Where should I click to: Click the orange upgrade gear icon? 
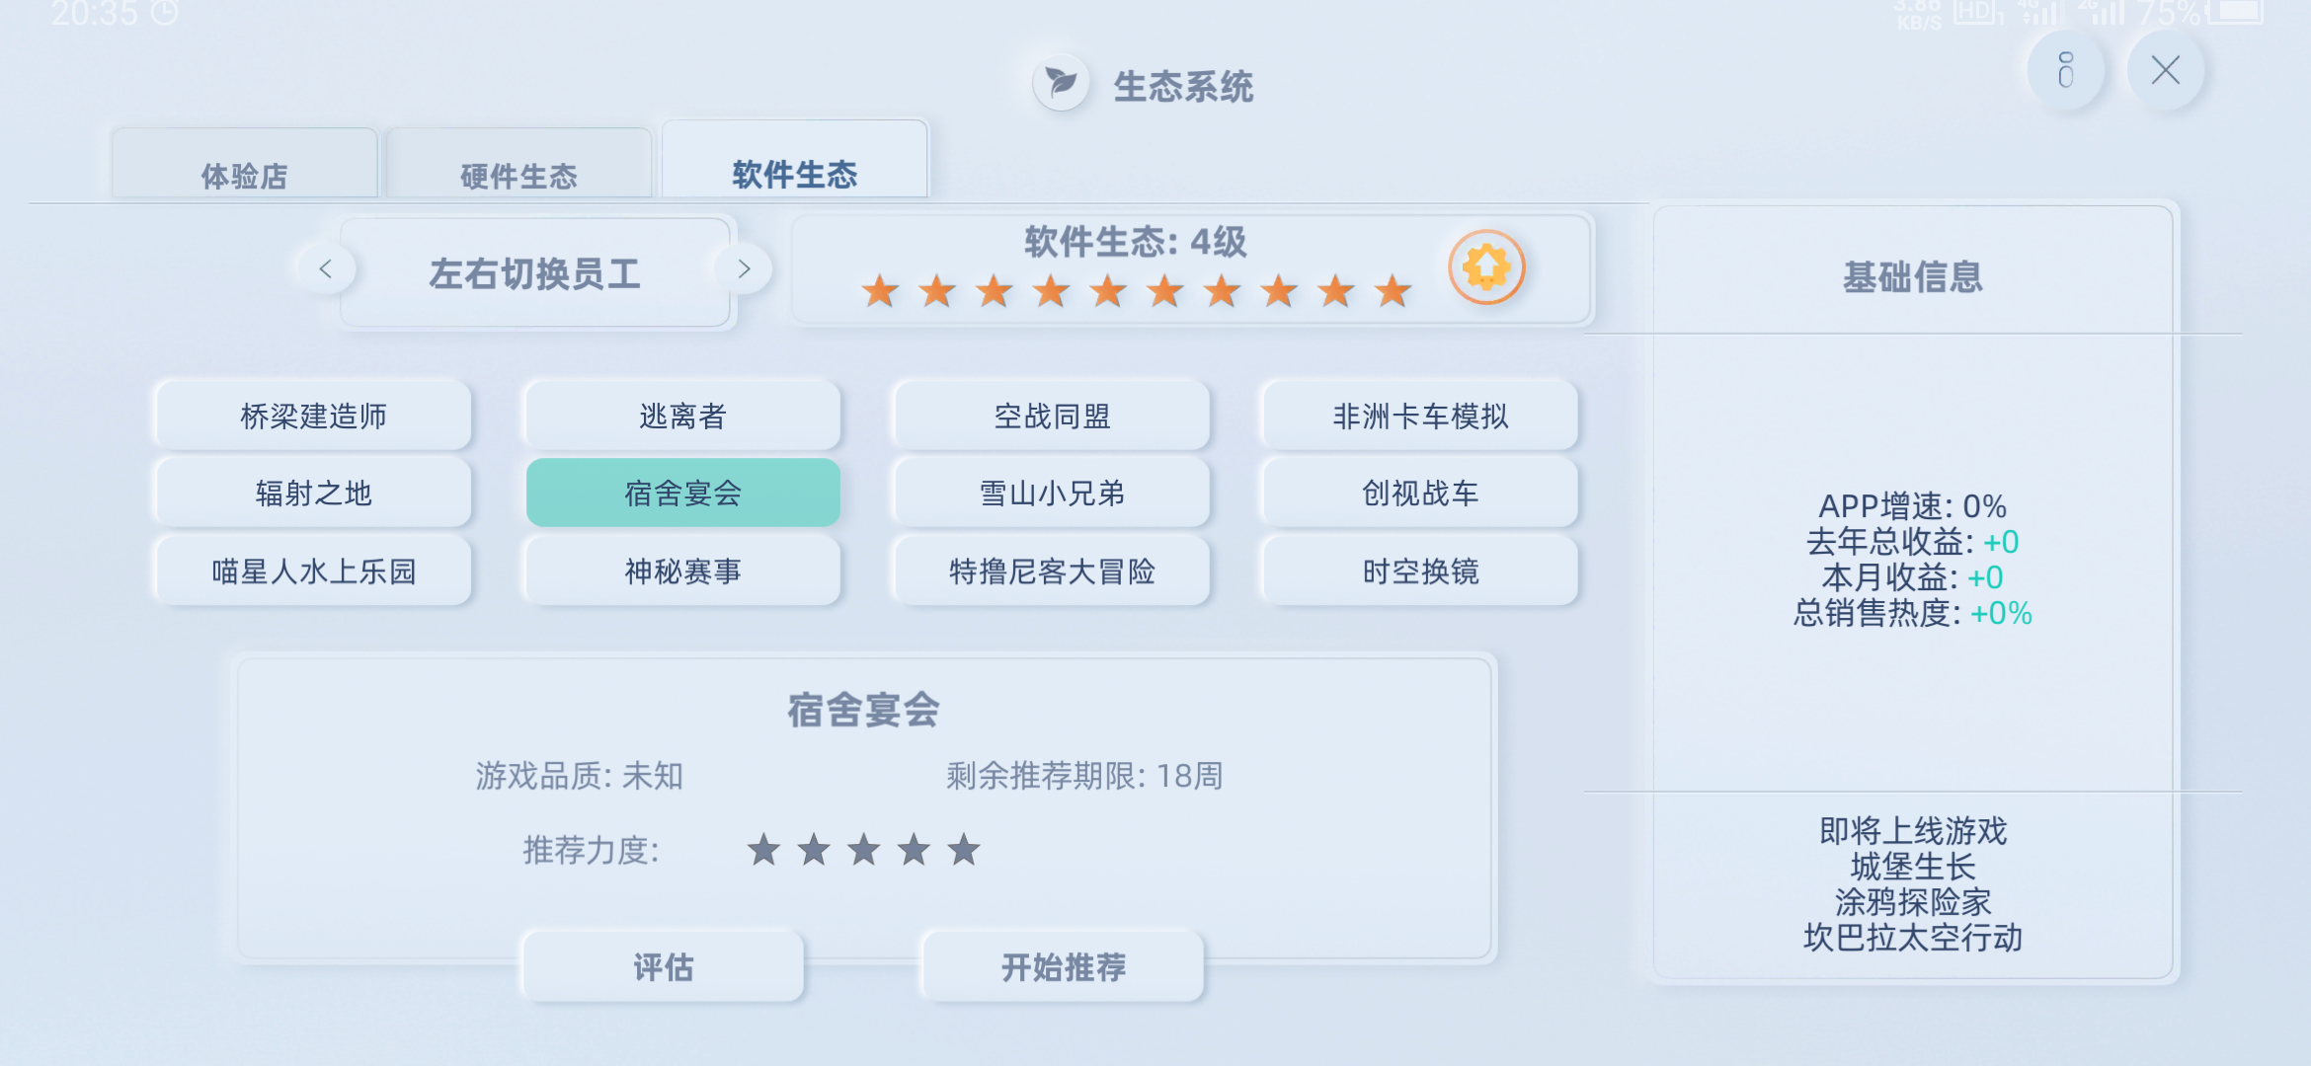click(x=1486, y=267)
